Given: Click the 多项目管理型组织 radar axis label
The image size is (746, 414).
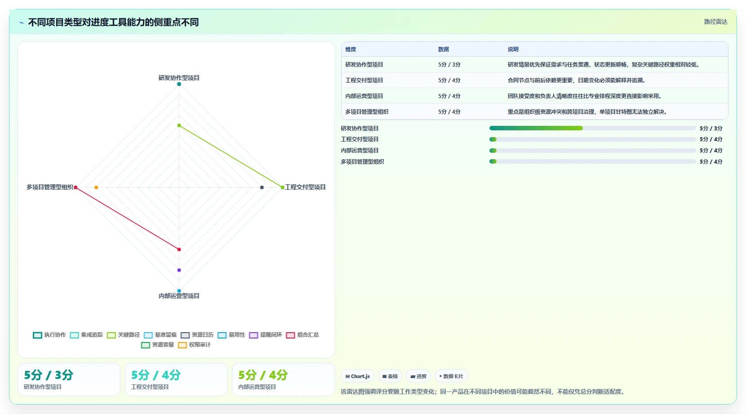Looking at the screenshot, I should [49, 187].
